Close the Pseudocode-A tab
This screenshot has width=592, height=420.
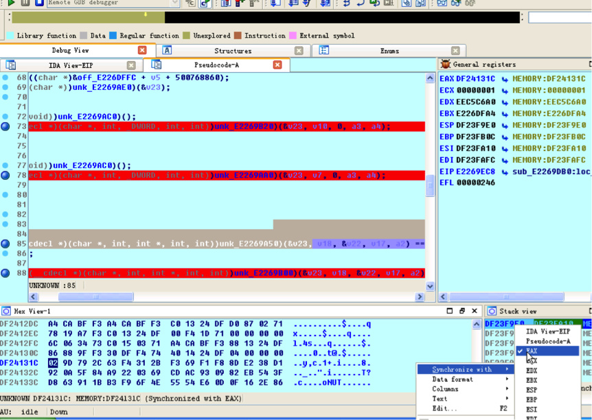(277, 65)
